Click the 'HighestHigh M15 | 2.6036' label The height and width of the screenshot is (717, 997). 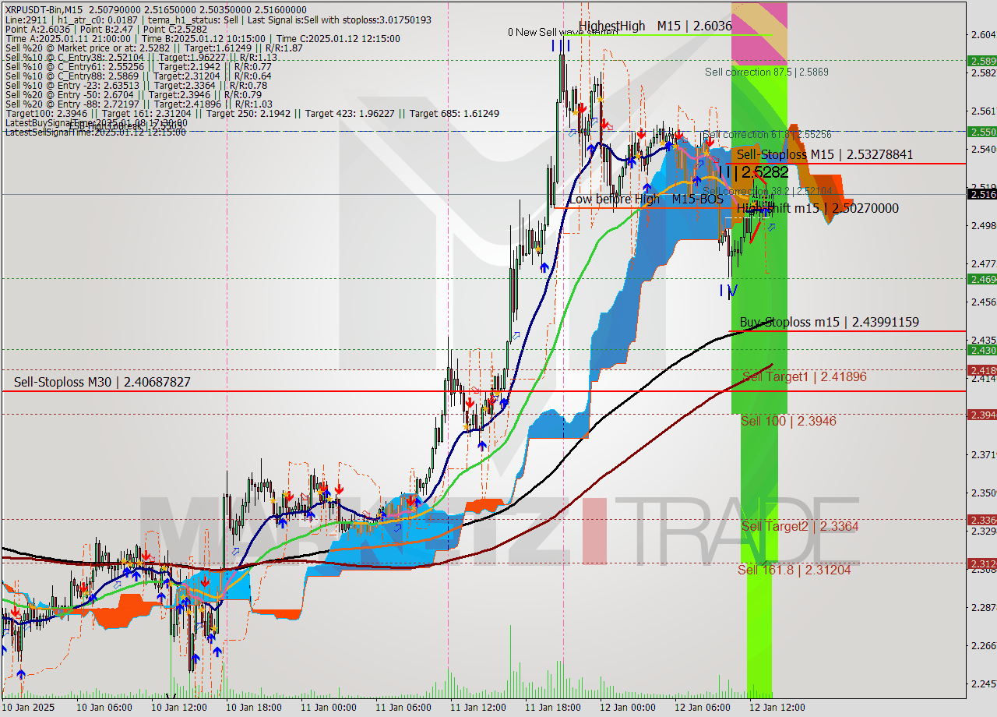655,26
